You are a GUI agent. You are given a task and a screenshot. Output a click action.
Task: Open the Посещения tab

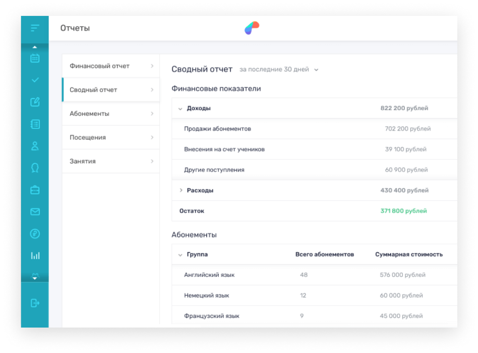point(111,138)
